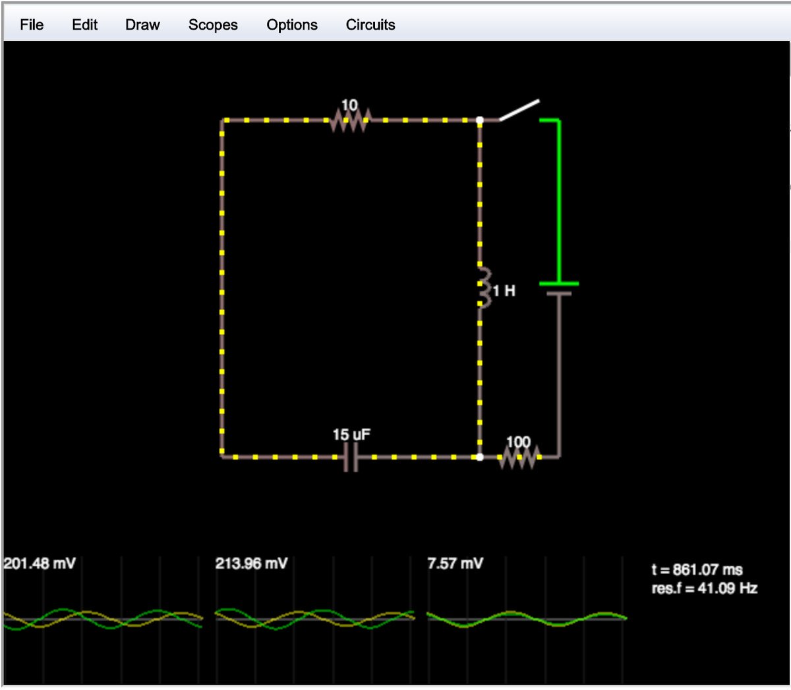Click the left vertical wire of the loop
Viewport: 791px width, 690px height.
click(x=222, y=288)
